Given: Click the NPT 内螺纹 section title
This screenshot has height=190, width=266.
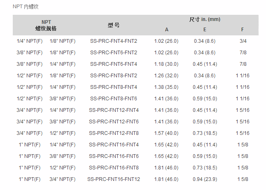Looking at the screenshot, I should [26, 7].
